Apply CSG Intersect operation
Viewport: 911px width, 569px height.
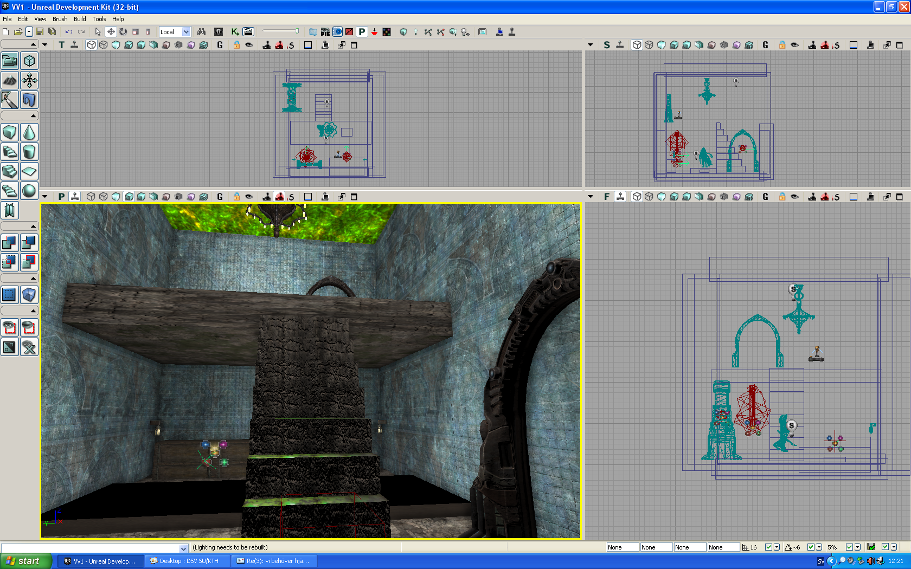coord(10,262)
